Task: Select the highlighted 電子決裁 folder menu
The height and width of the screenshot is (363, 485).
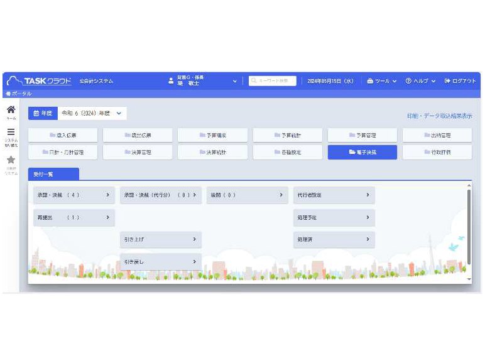Action: pyautogui.click(x=362, y=152)
